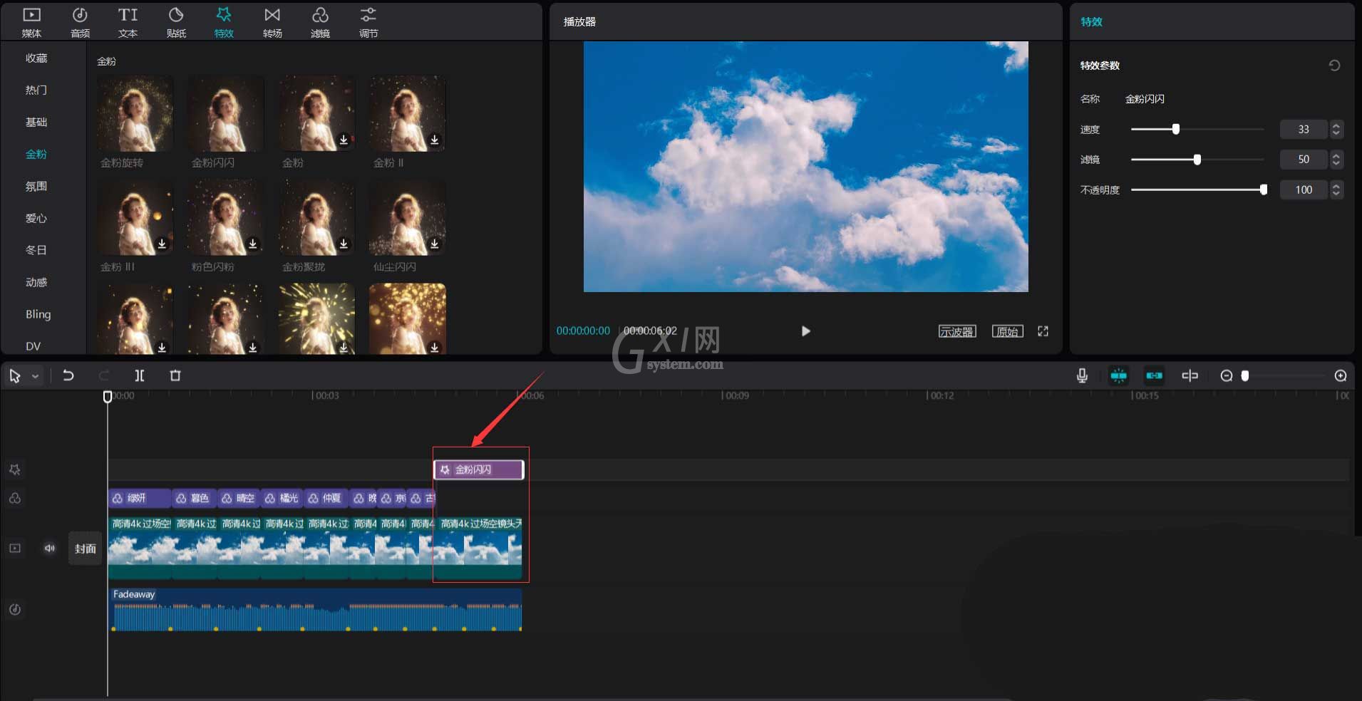This screenshot has height=701, width=1362.
Task: Toggle main track magnet snapping
Action: pos(1119,375)
